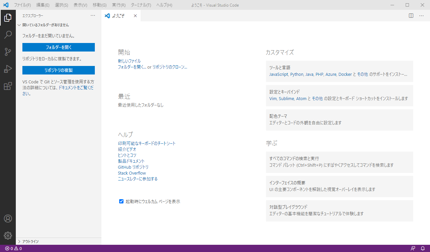
Task: Toggle 起動時にウェルカム ページを表示 checkbox
Action: [x=121, y=201]
